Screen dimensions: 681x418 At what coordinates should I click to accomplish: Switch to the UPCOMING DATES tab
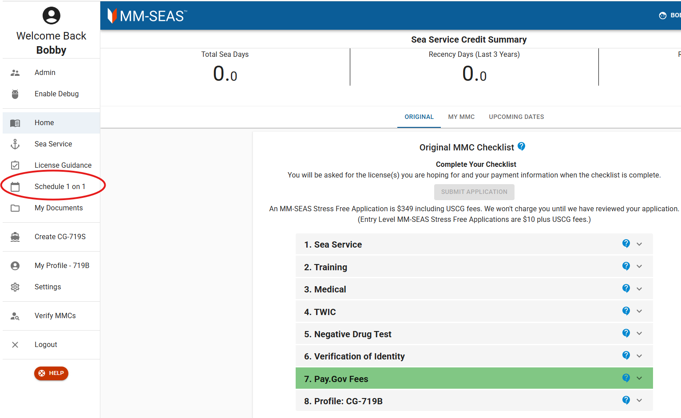516,117
